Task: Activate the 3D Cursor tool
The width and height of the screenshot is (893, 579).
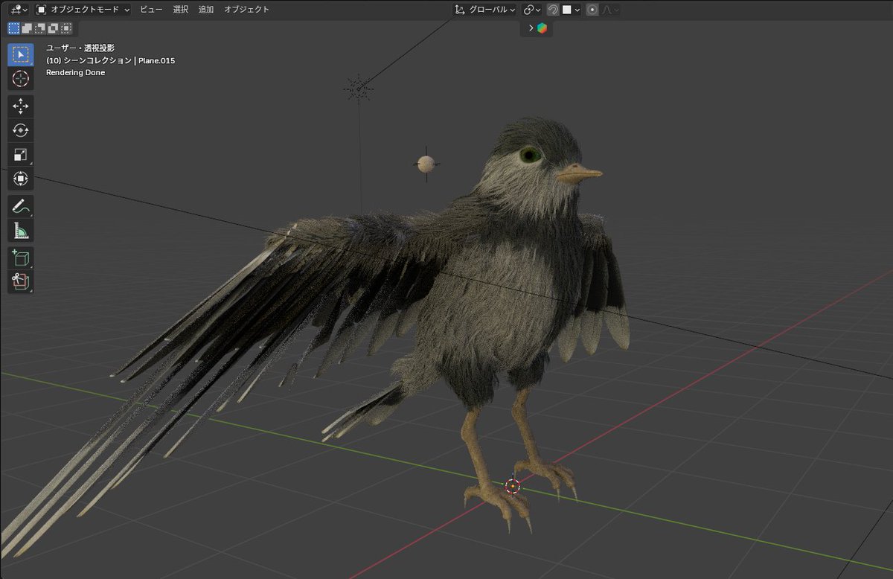Action: tap(20, 78)
